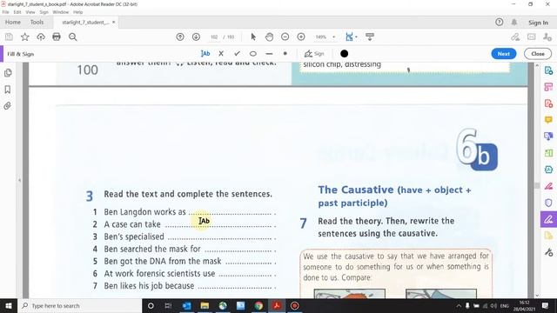557x313 pixels.
Task: Open the fit page options tool
Action: [351, 37]
